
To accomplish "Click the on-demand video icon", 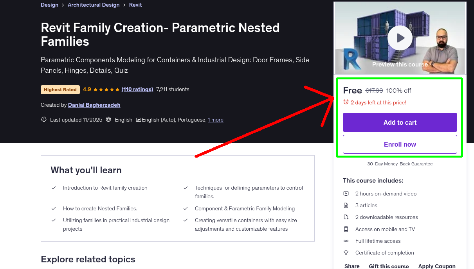I will [x=346, y=193].
